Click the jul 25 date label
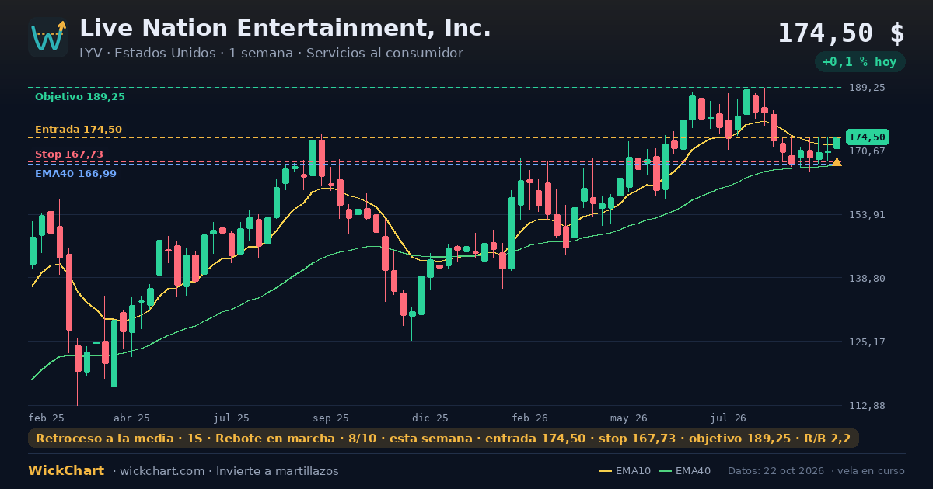 pos(232,418)
